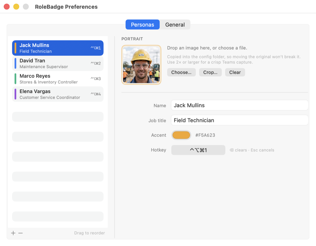Open the Crop... portrait dialog

pos(210,72)
